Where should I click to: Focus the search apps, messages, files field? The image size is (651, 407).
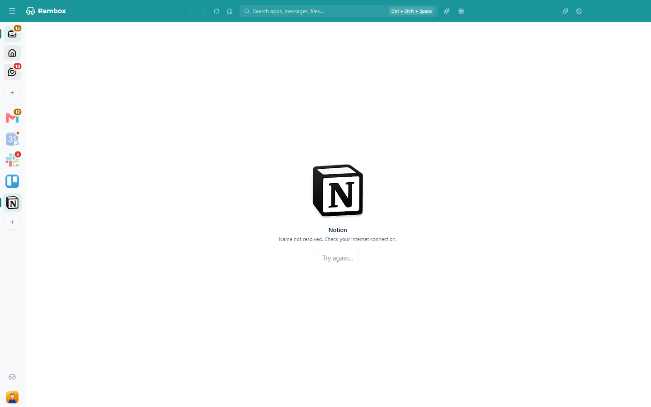(x=339, y=11)
